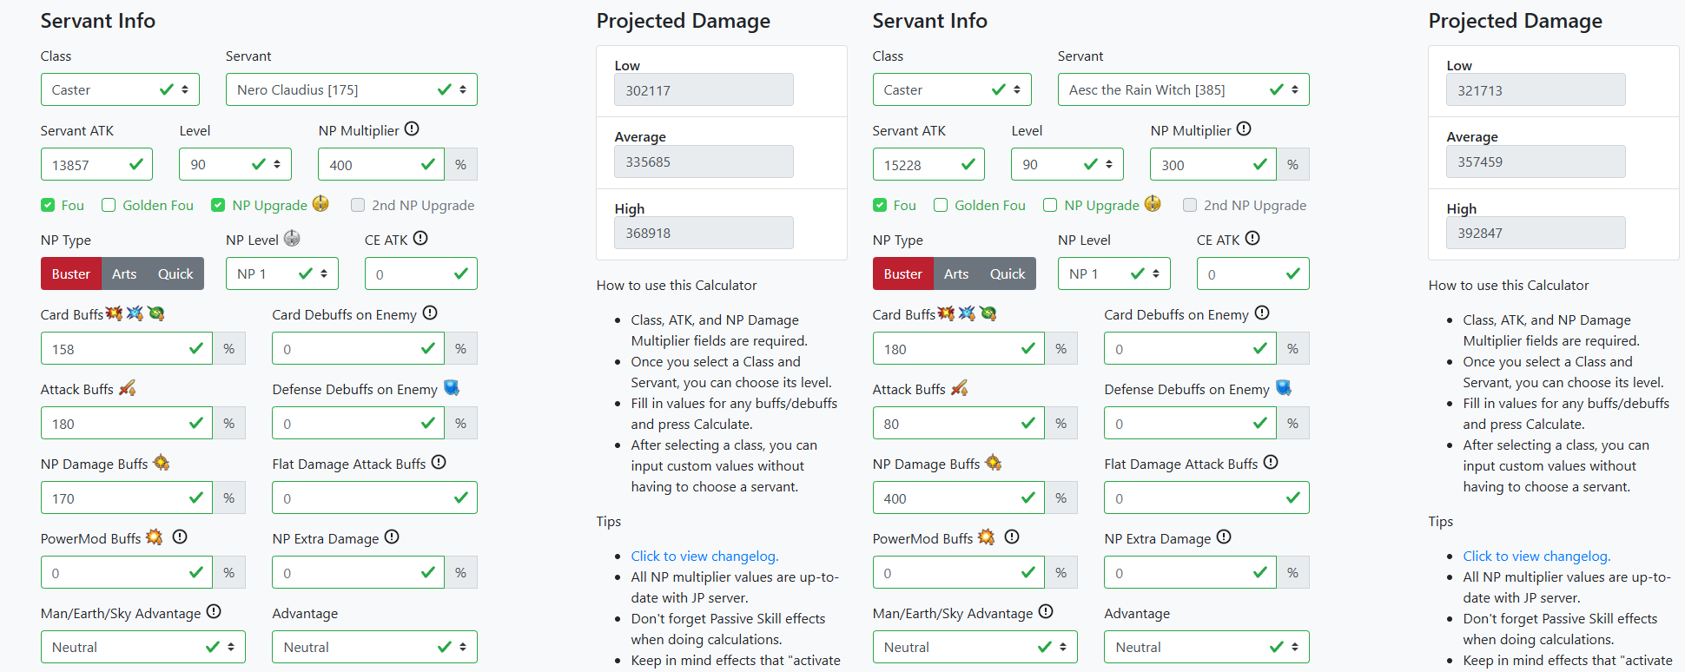1685x672 pixels.
Task: Select Quick NP type in Nero panel
Action: [x=175, y=273]
